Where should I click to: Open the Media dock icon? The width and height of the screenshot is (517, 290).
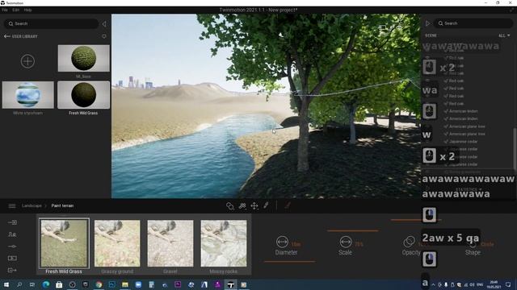(12, 258)
